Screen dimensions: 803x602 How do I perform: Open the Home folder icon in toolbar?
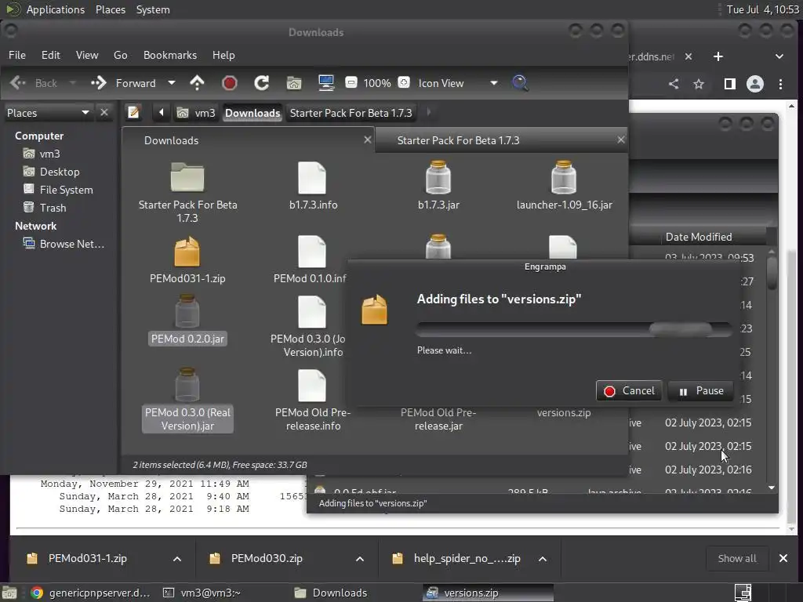(294, 83)
